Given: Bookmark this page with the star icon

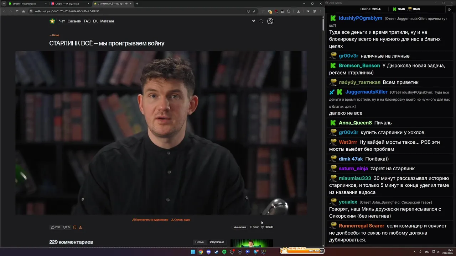Looking at the screenshot, I should tap(254, 11).
